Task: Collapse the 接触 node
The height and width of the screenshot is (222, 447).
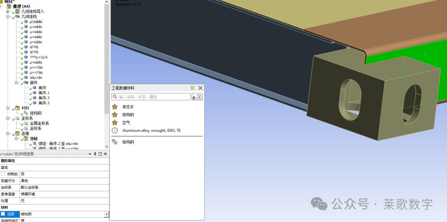Action: click(16, 139)
